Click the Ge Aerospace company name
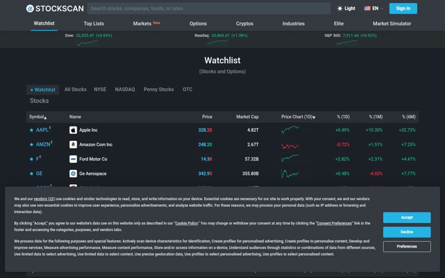This screenshot has height=278, width=445. 93,174
